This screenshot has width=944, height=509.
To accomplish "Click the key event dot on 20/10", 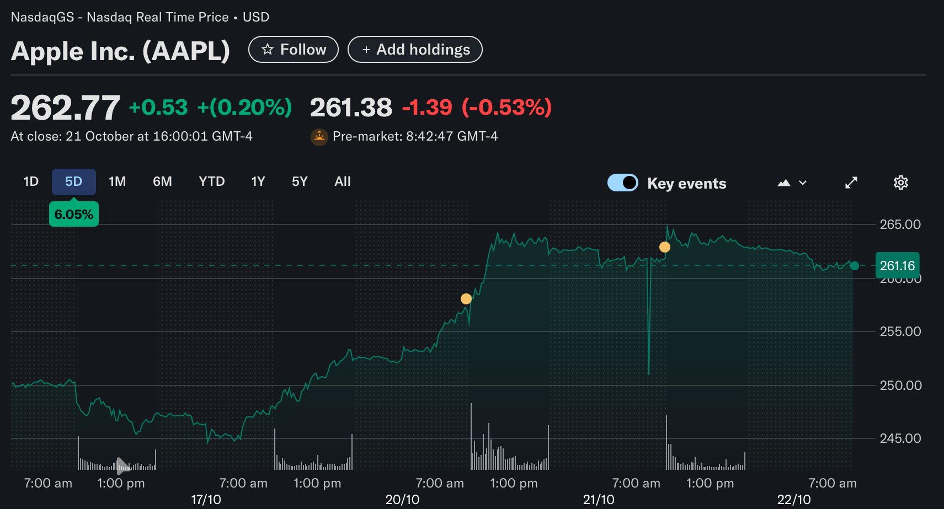I will (466, 299).
